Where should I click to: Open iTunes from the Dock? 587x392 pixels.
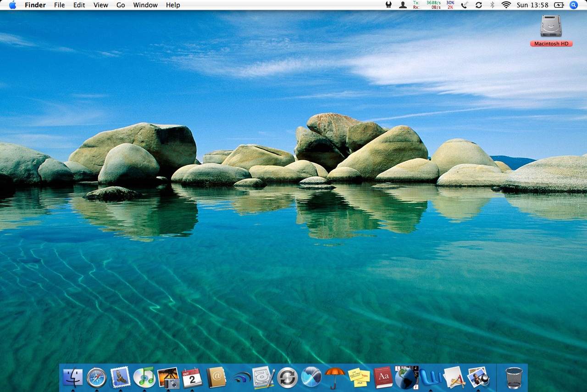point(144,377)
